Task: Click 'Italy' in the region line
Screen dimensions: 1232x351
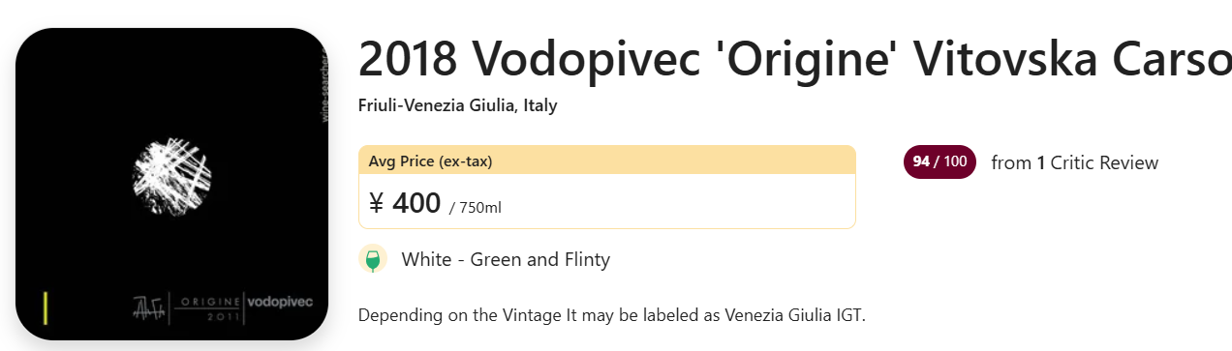Action: tap(540, 105)
